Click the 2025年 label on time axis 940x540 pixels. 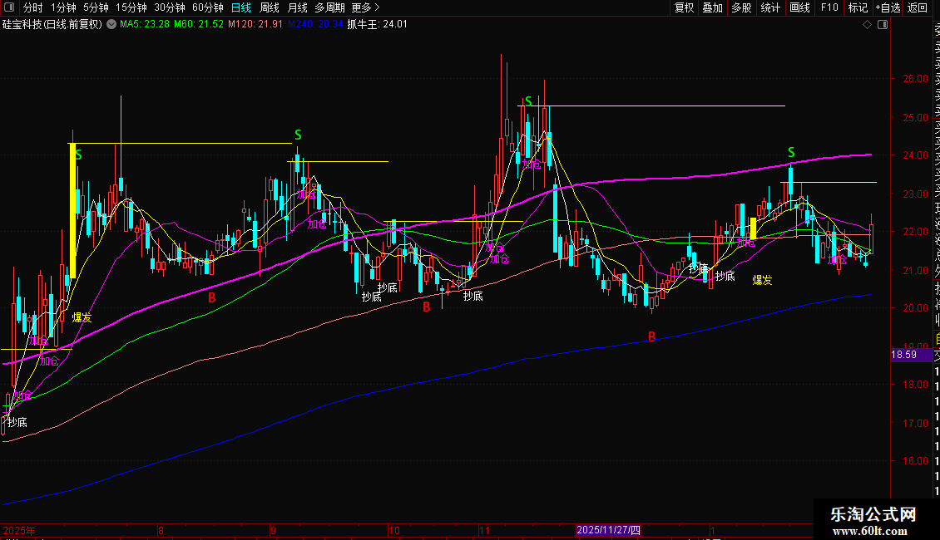coord(18,530)
